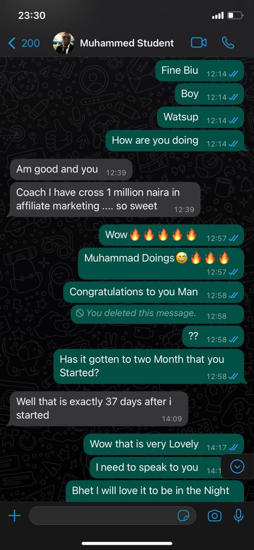Tap the 'Am good and you' message
Viewport: 254px width, 550px height.
(x=71, y=170)
